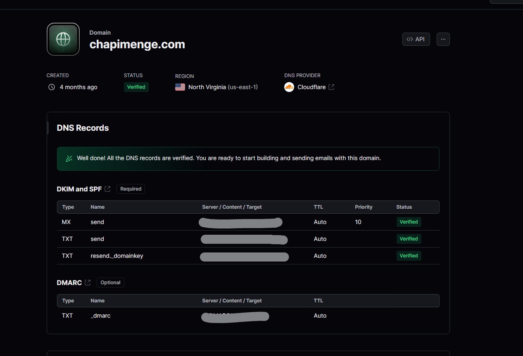This screenshot has height=356, width=523.
Task: Click the globe domain logo icon
Action: pos(63,39)
